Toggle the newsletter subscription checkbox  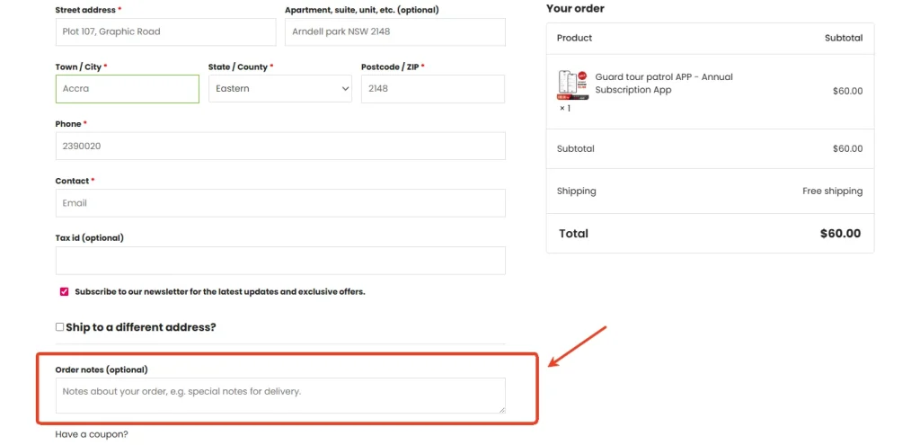coord(64,291)
